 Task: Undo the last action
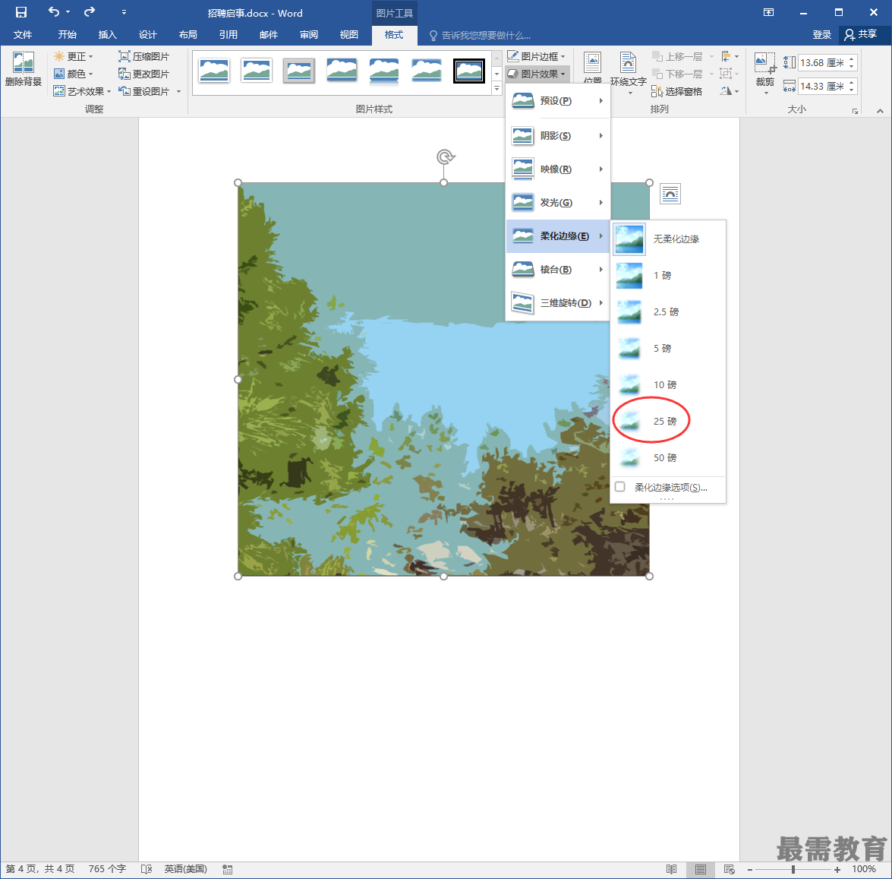point(53,12)
